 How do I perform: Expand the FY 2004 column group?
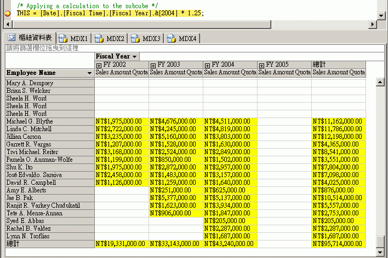click(207, 66)
